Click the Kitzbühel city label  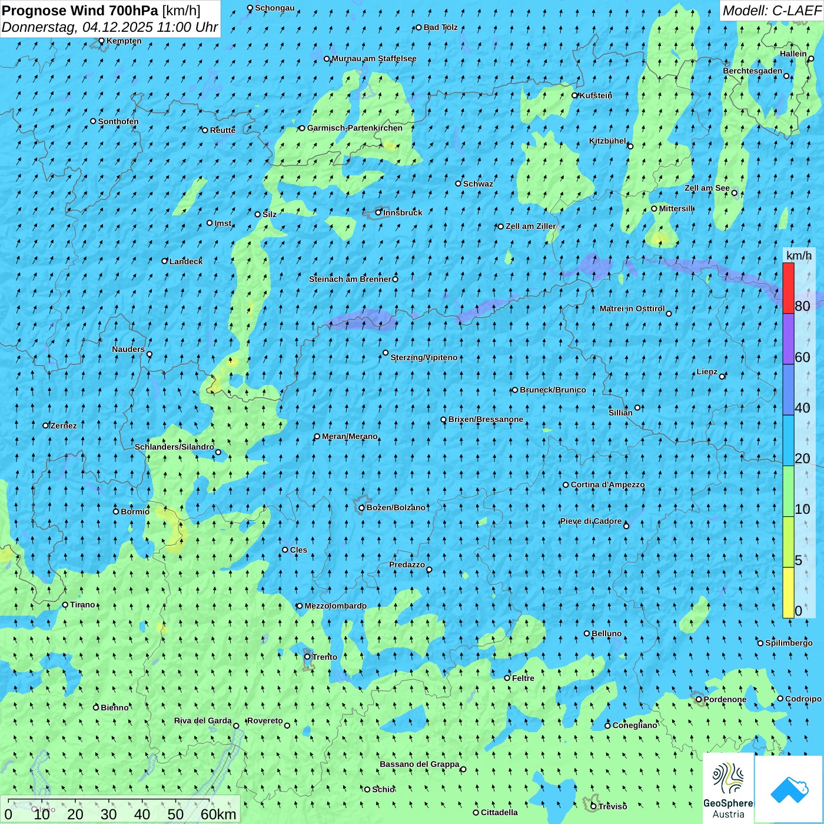click(x=607, y=141)
